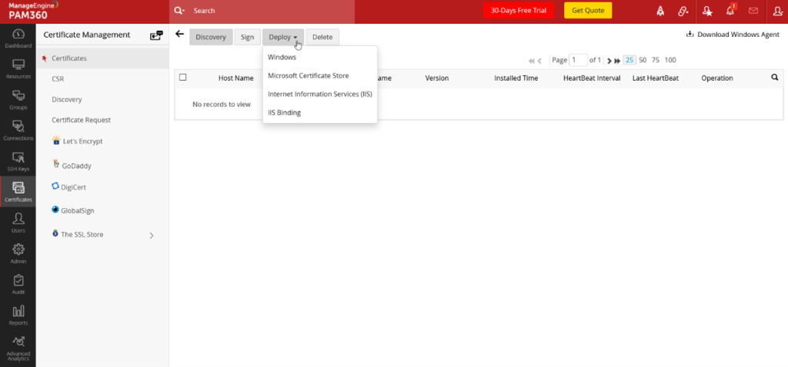Open SSH Keys module icon
The height and width of the screenshot is (367, 788).
tap(18, 160)
